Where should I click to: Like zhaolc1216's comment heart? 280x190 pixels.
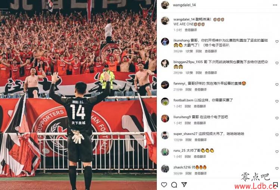click(277, 168)
